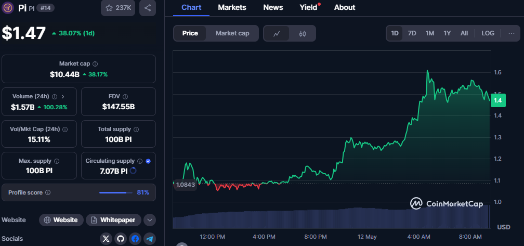Click the Circulating supply info icon

coord(140,161)
